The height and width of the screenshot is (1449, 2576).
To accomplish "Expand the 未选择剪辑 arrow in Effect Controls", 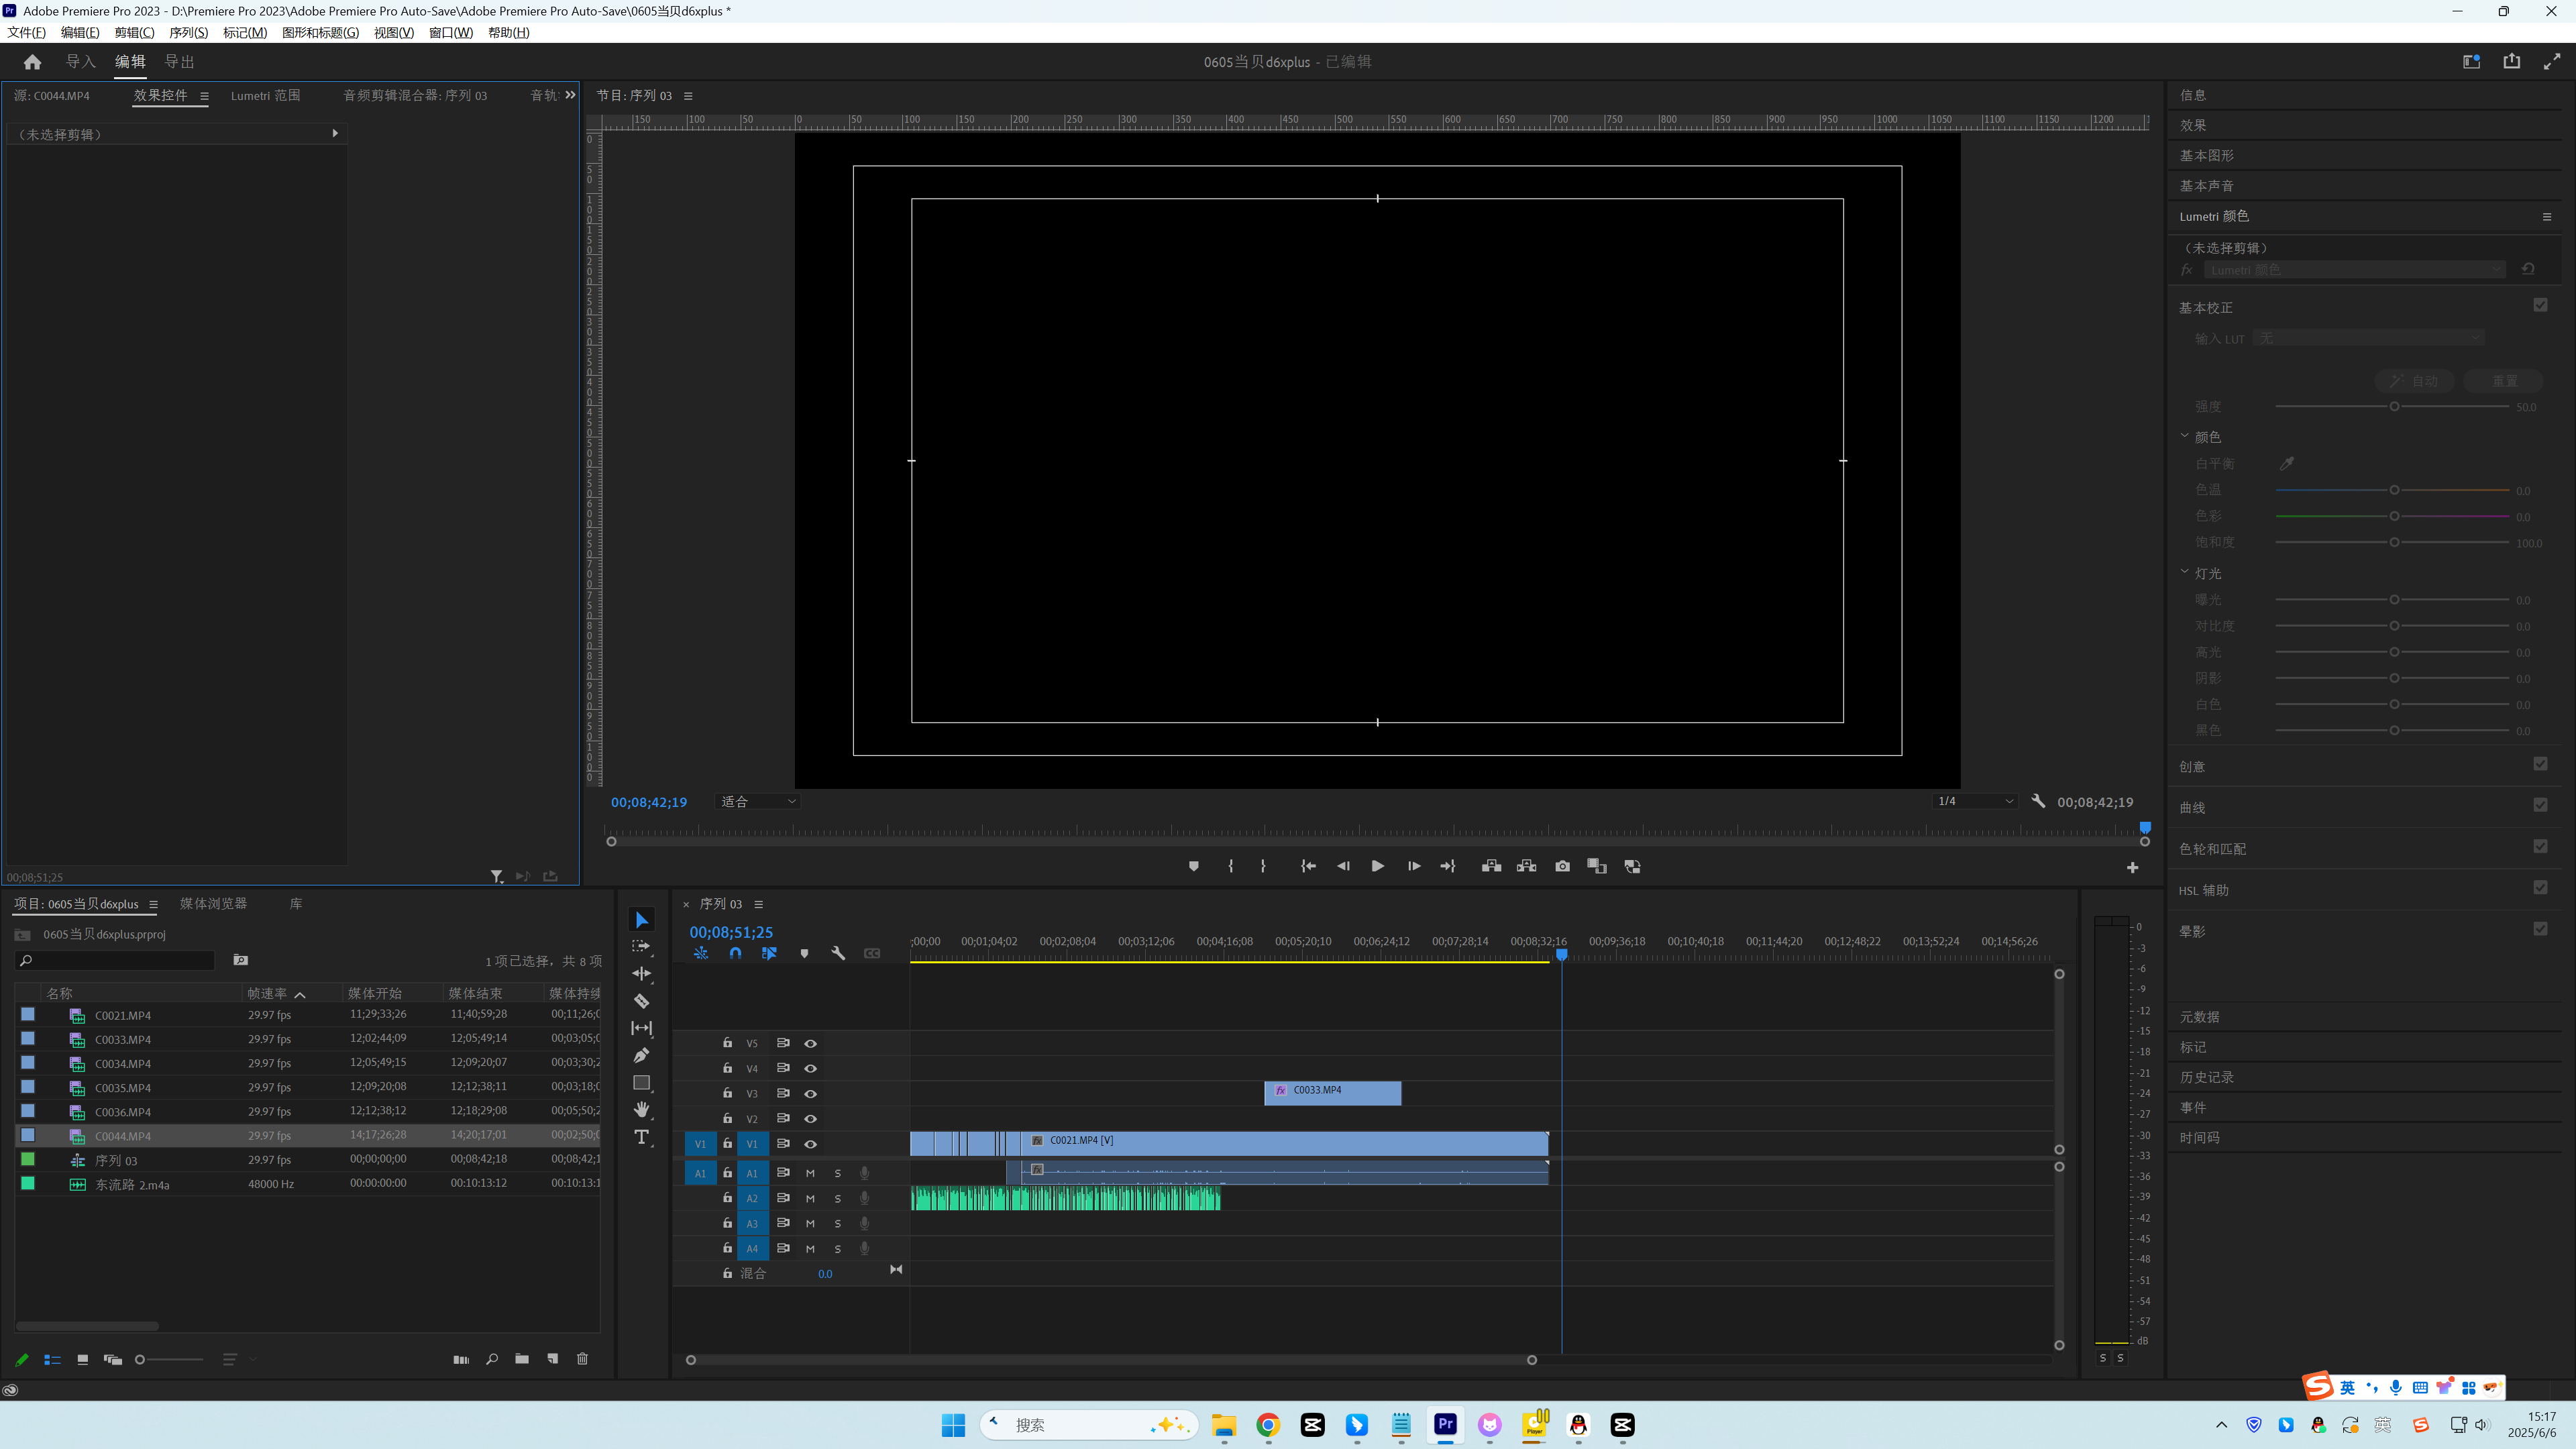I will [x=335, y=133].
